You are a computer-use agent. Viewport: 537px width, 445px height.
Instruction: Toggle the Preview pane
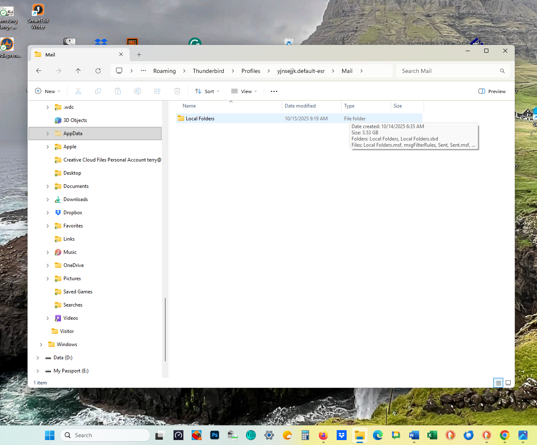(x=492, y=91)
